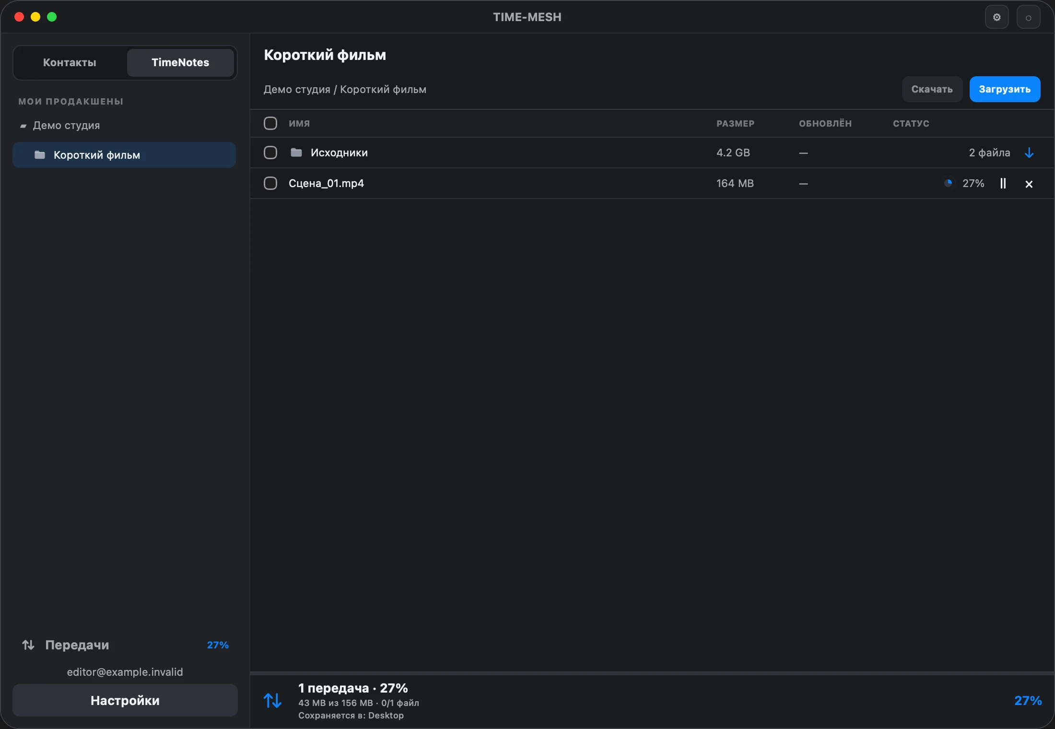Click the editor@example.invalid account label
The width and height of the screenshot is (1055, 729).
pyautogui.click(x=125, y=672)
